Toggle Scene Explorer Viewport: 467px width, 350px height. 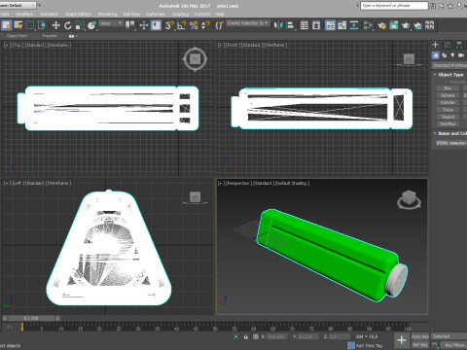tap(305, 25)
